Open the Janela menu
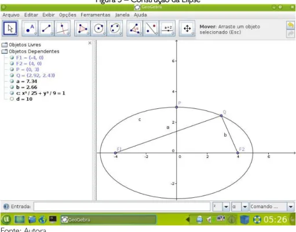This screenshot has height=232, width=296. [122, 15]
